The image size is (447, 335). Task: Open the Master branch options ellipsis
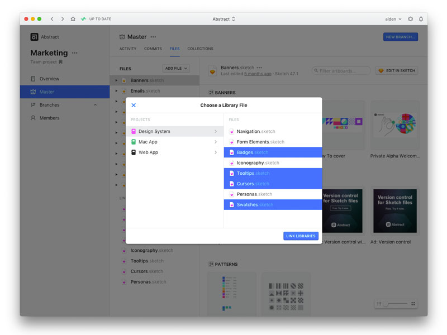point(153,37)
